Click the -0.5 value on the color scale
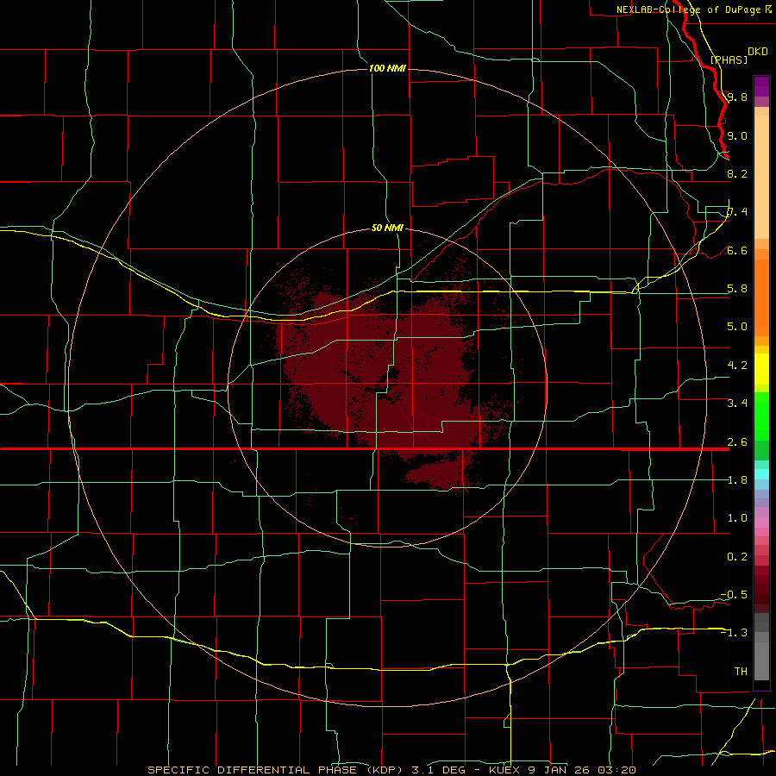Viewport: 776px width, 776px height. (734, 594)
